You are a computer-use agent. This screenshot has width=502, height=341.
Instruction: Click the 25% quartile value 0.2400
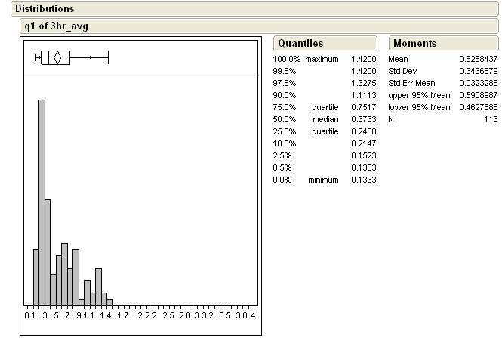[363, 131]
